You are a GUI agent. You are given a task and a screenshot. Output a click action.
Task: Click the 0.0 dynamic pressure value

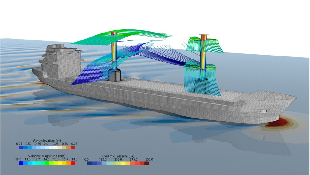click(86, 159)
